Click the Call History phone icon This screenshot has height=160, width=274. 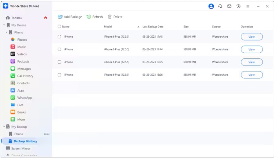pyautogui.click(x=13, y=76)
